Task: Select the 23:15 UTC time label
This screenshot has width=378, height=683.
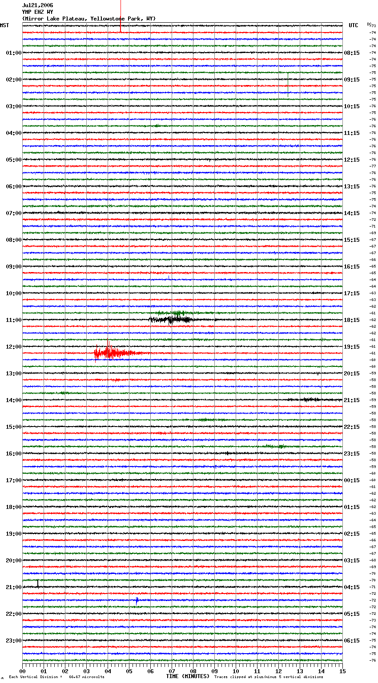Action: [x=352, y=454]
